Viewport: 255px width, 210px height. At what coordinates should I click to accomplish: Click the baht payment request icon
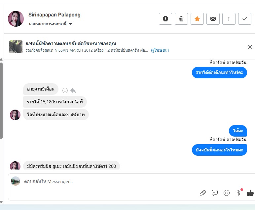click(238, 193)
